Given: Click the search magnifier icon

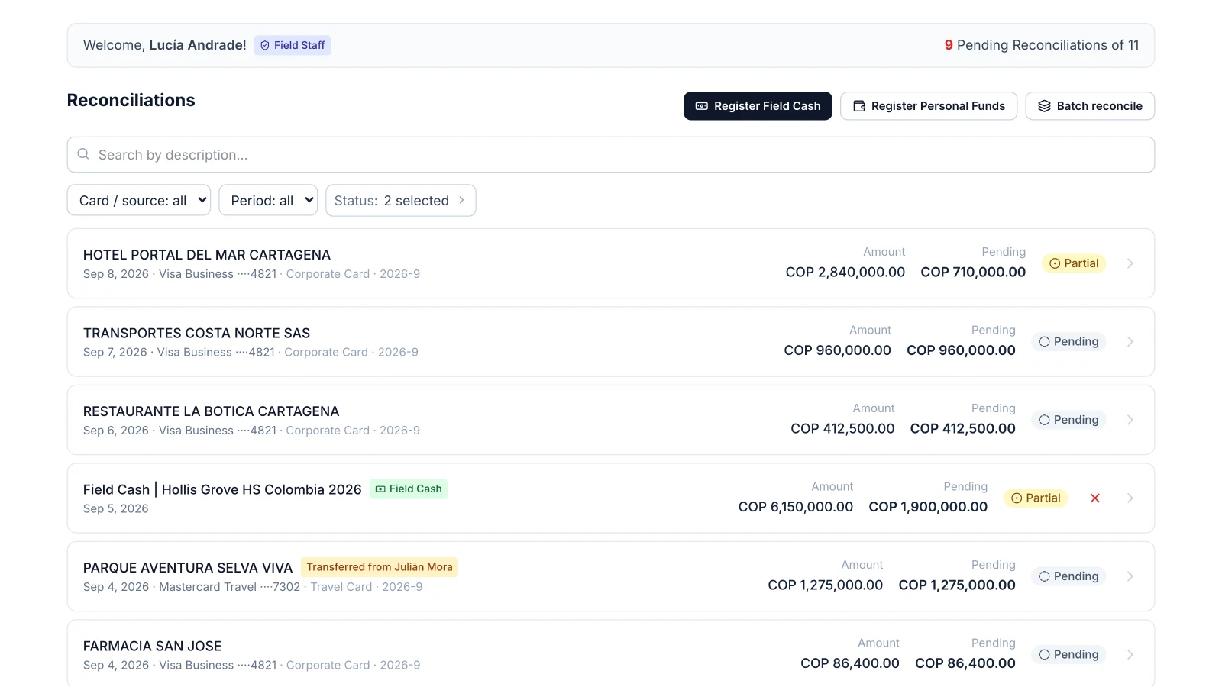Looking at the screenshot, I should [x=83, y=154].
